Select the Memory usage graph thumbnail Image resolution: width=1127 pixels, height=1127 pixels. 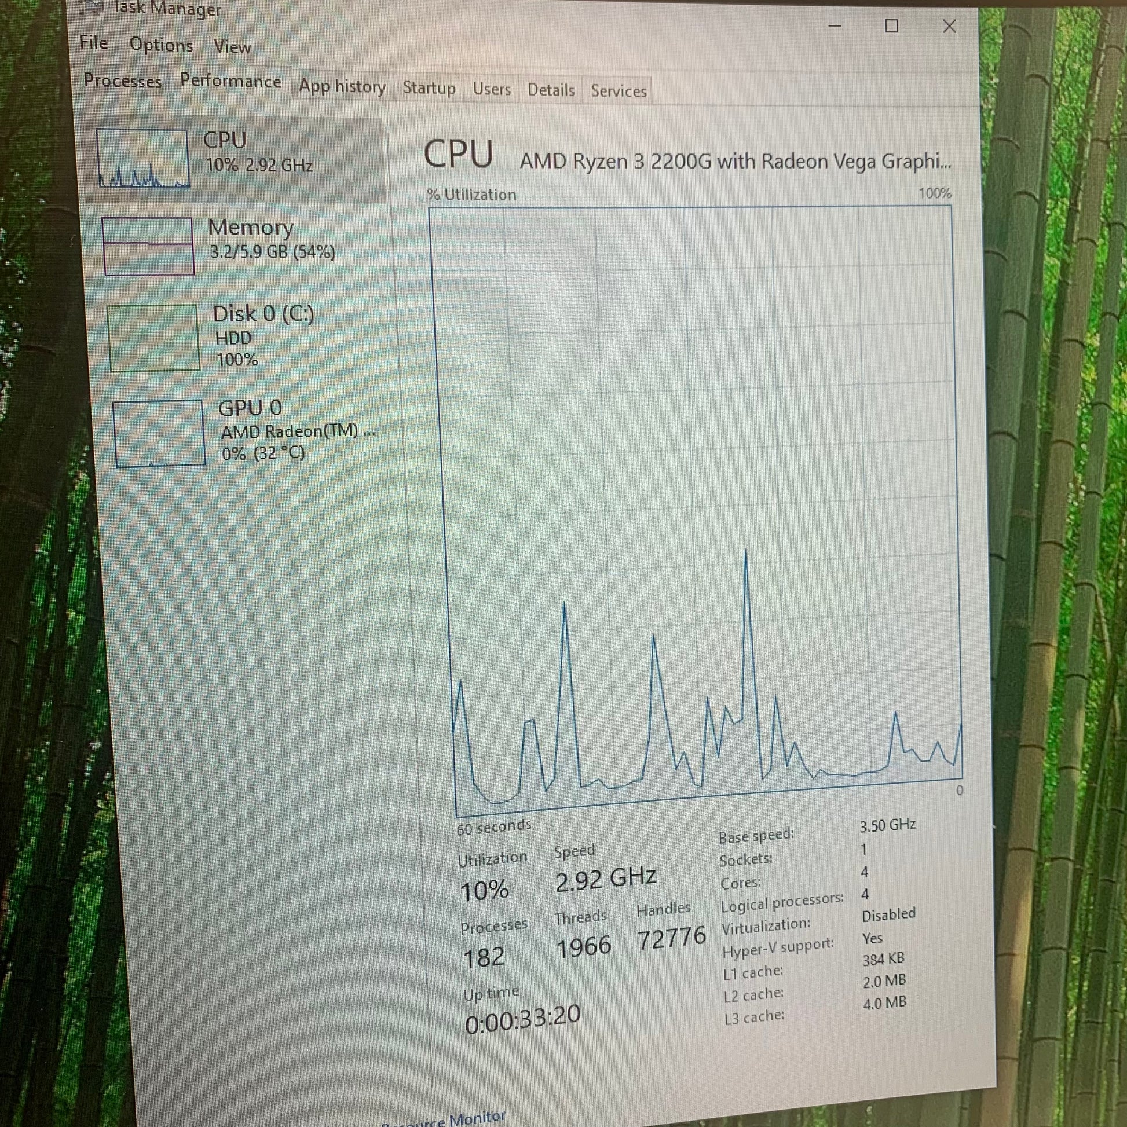148,246
